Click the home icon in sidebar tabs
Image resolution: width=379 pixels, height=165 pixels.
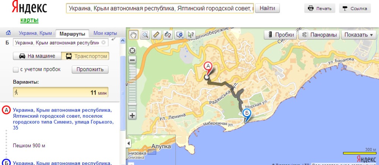8,33
